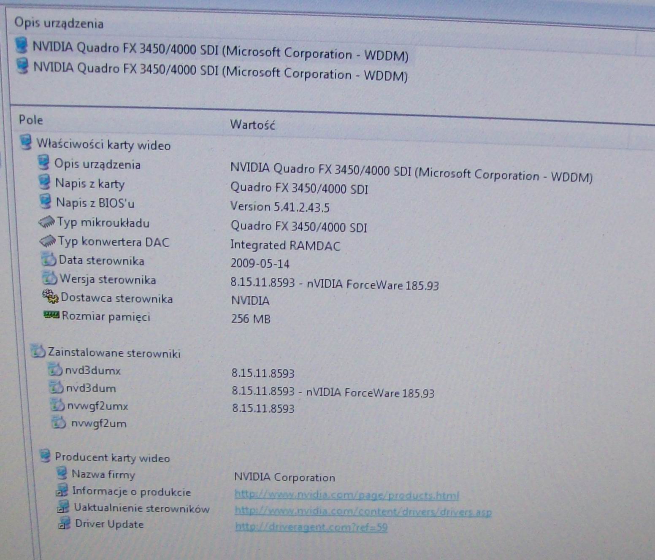Open the driveragent.com Driver Update link

pos(311,527)
